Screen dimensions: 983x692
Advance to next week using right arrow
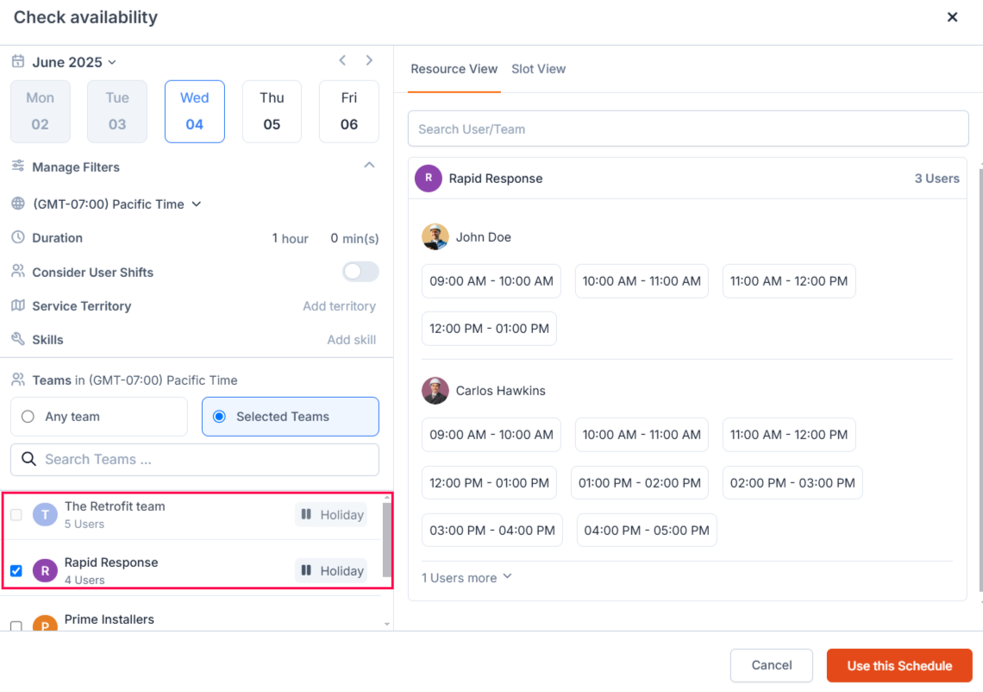coord(369,60)
